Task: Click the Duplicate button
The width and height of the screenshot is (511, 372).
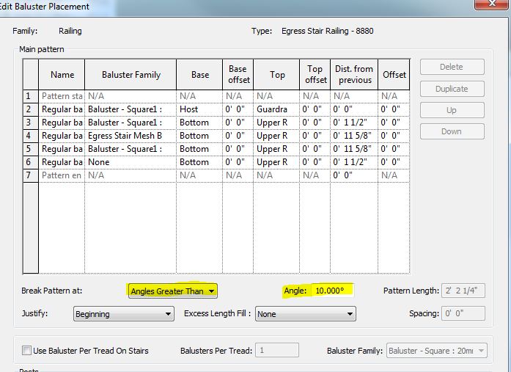Action: [x=452, y=89]
